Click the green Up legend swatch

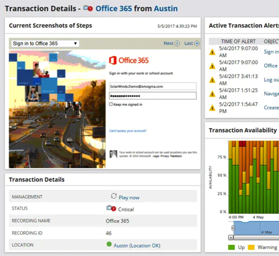(231, 247)
